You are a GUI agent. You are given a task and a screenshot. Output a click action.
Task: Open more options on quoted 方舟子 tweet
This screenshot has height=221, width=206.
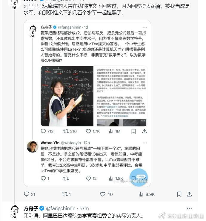point(145,27)
